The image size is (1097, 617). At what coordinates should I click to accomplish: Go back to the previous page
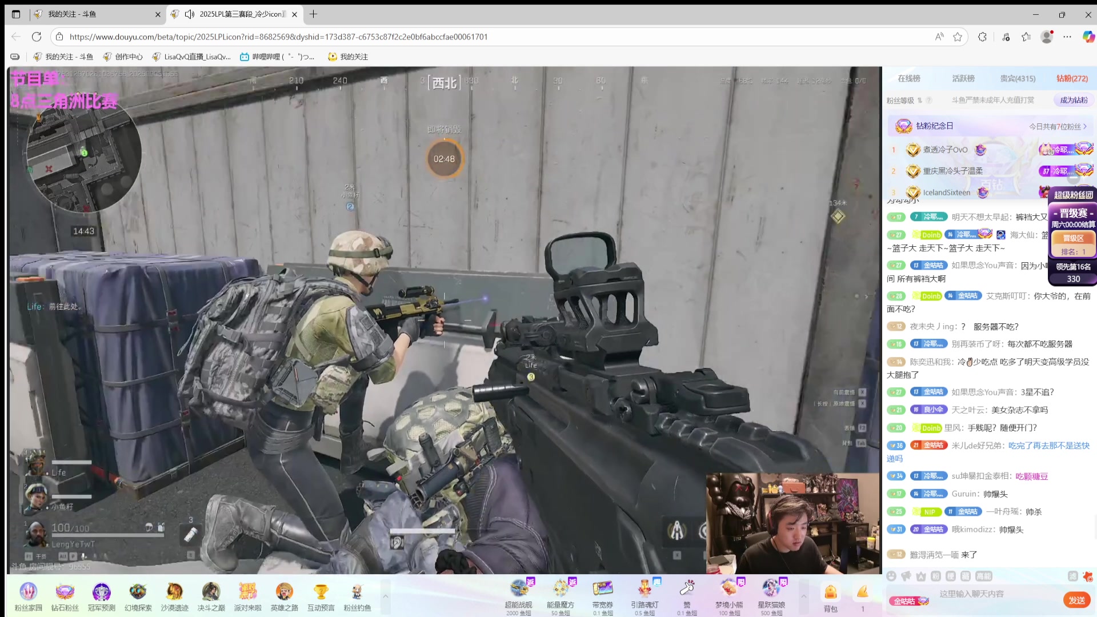pos(16,37)
